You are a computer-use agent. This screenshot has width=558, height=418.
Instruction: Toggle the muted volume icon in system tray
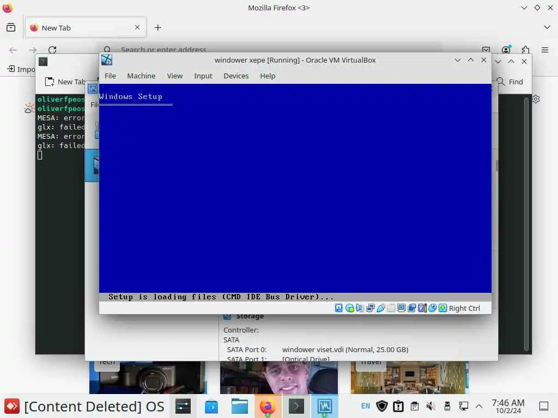(x=430, y=406)
